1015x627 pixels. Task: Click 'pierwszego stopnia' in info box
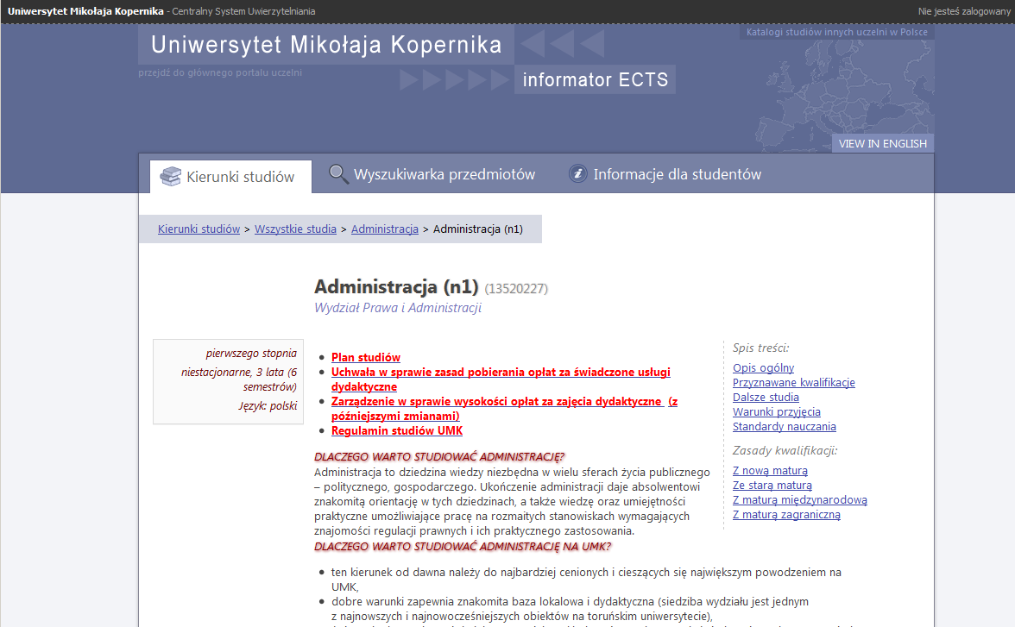pos(251,354)
